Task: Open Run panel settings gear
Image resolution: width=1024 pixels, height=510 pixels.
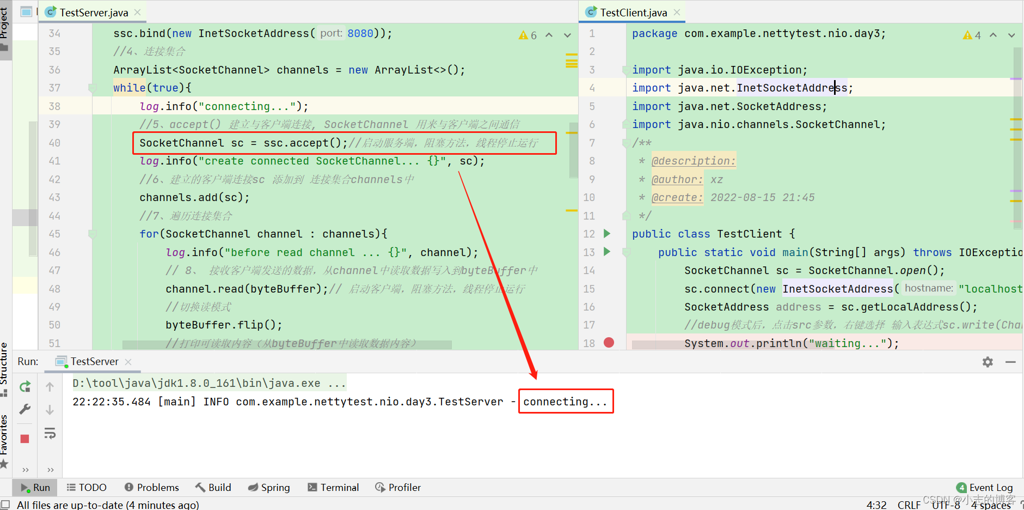Action: tap(988, 362)
